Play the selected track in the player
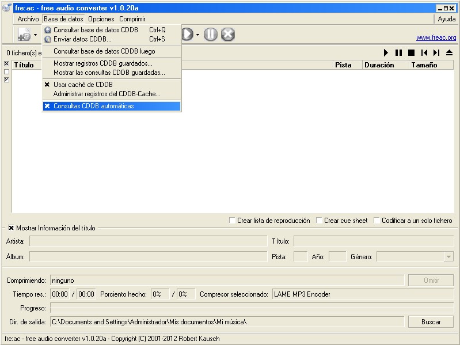460x345 pixels. point(386,53)
